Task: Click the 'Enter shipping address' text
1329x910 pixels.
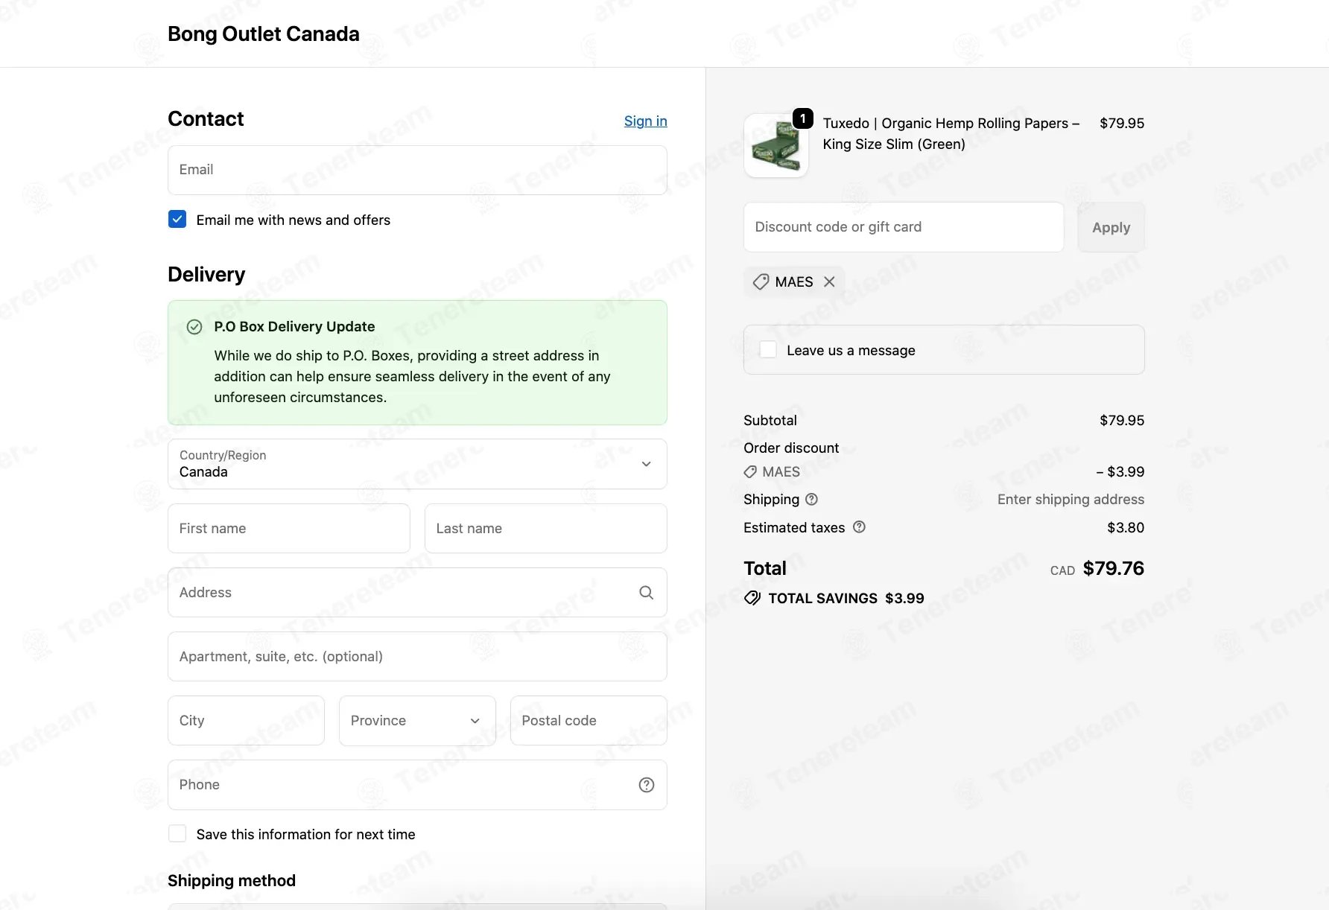Action: pos(1071,500)
